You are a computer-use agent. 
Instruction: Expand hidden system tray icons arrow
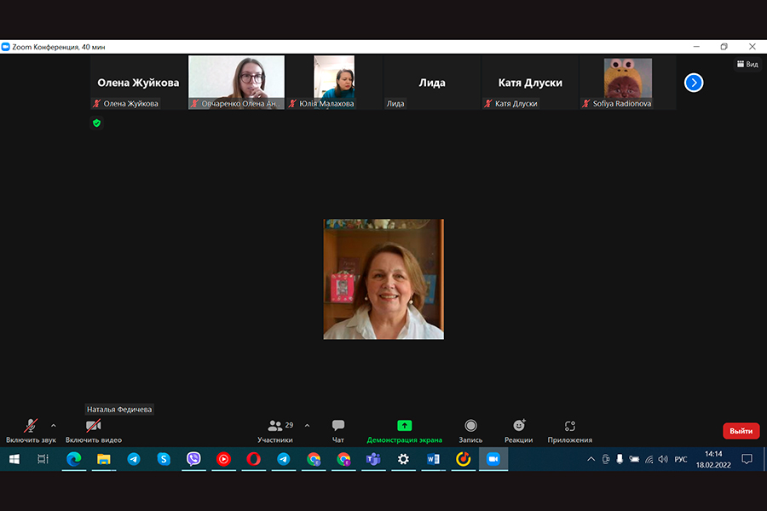click(591, 459)
